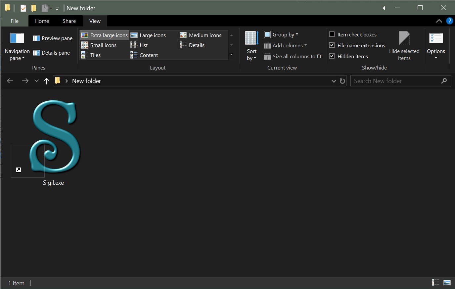Screen dimensions: 455x289
Task: Go back with the back arrow
Action: pos(10,81)
